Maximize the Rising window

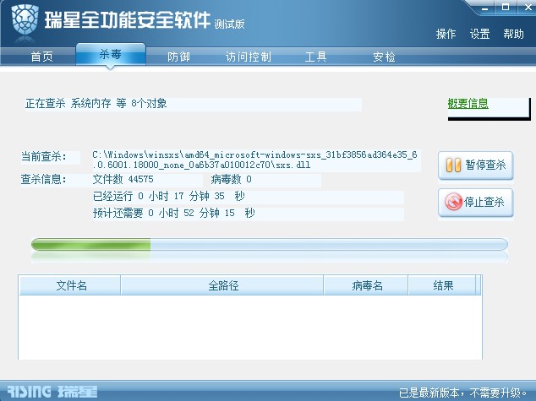coord(506,7)
